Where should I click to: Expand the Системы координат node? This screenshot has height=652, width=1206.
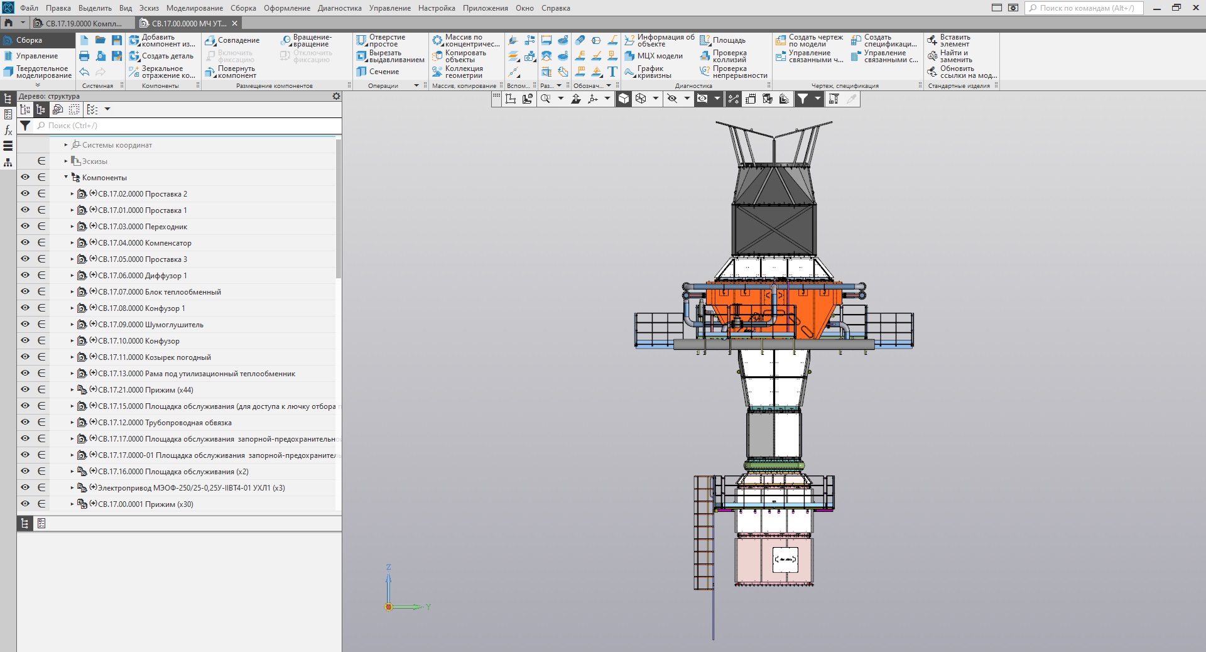(66, 144)
